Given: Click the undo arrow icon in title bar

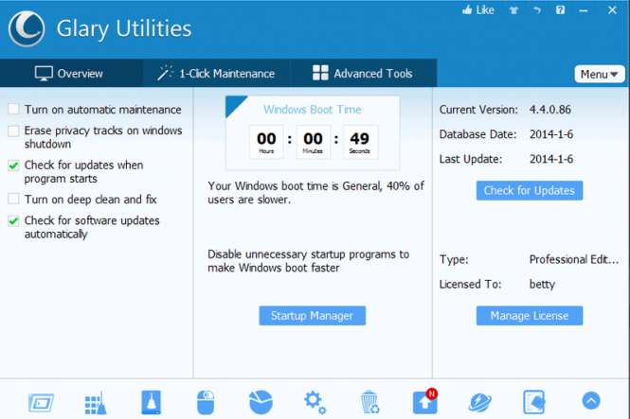Looking at the screenshot, I should [537, 10].
